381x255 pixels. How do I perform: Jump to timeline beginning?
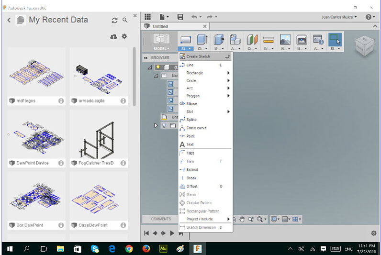coord(146,233)
